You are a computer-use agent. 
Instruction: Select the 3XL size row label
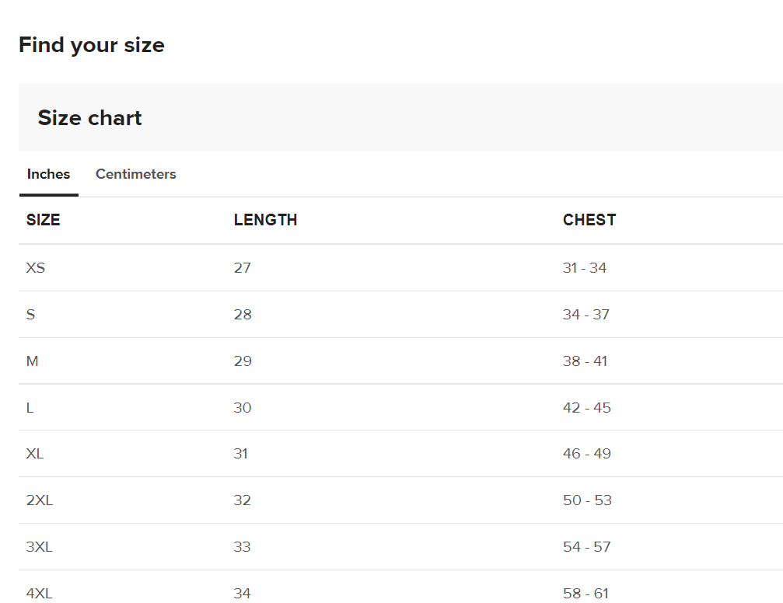39,547
